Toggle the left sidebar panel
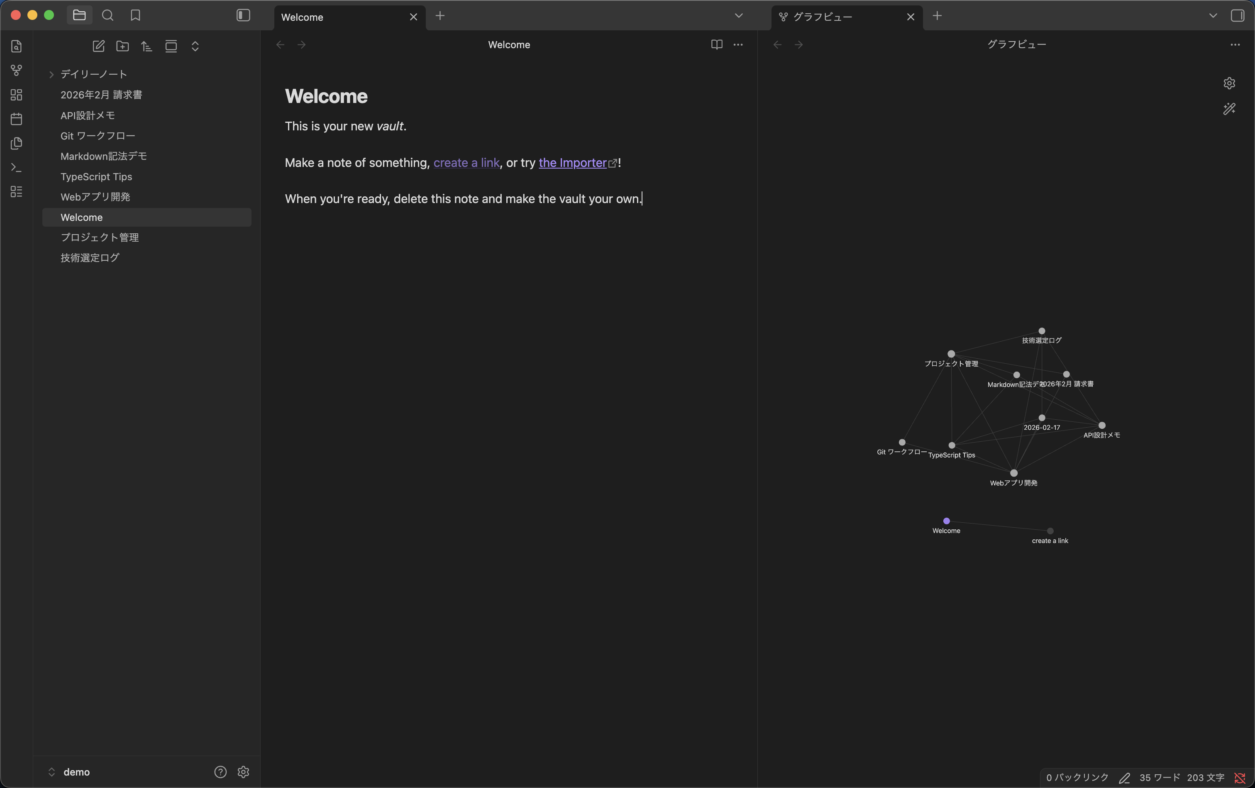The height and width of the screenshot is (788, 1255). (243, 16)
